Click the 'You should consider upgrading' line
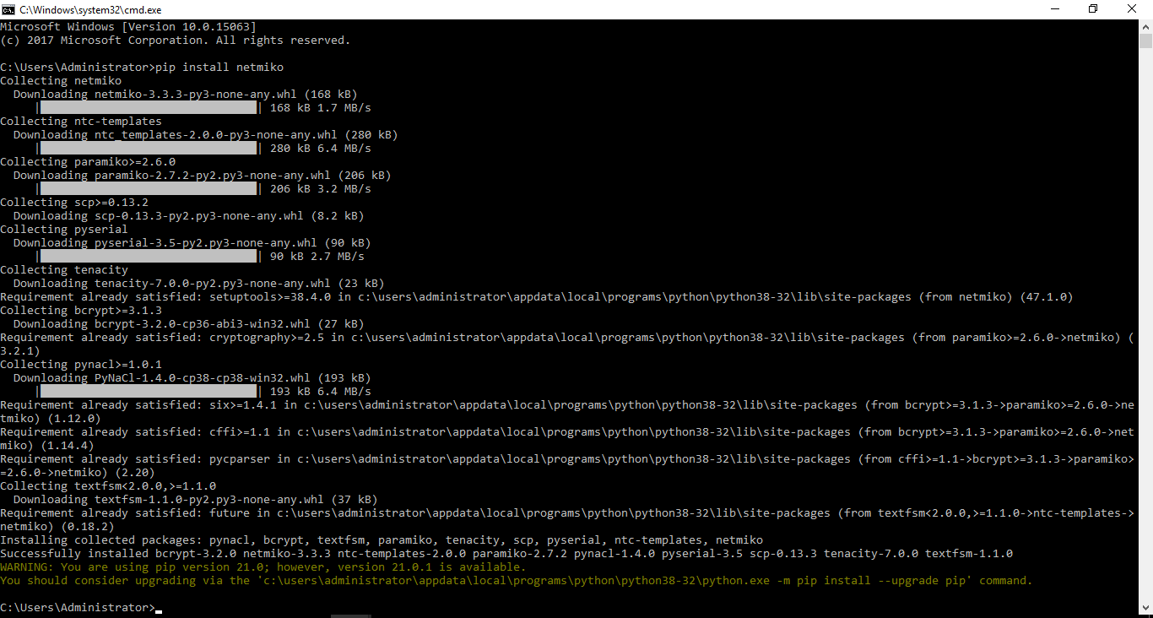Image resolution: width=1153 pixels, height=618 pixels. pos(517,581)
